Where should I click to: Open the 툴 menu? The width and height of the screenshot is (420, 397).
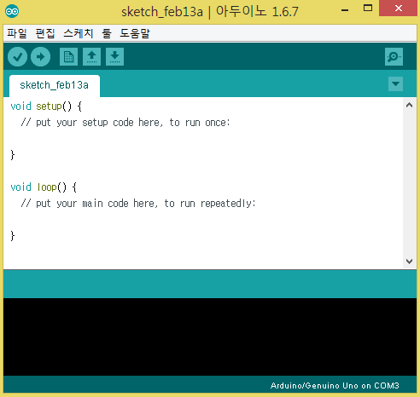[x=107, y=33]
